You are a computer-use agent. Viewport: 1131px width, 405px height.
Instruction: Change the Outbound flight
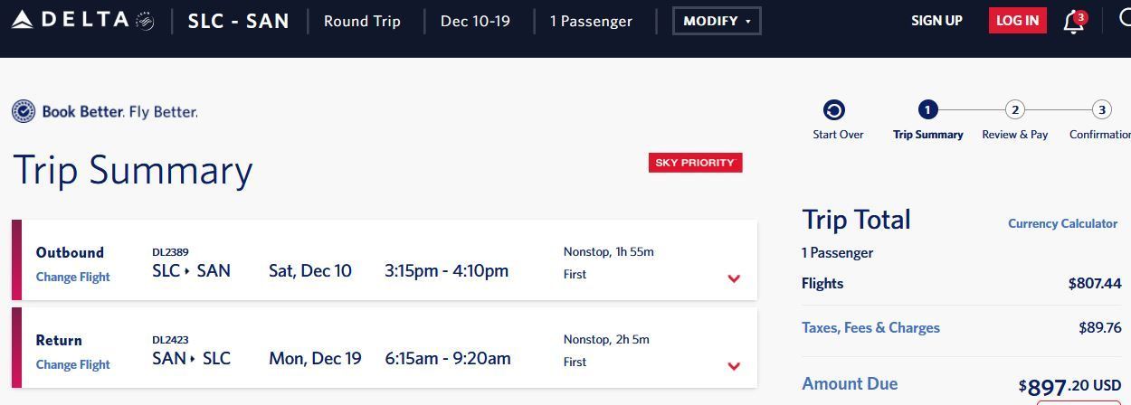(72, 277)
